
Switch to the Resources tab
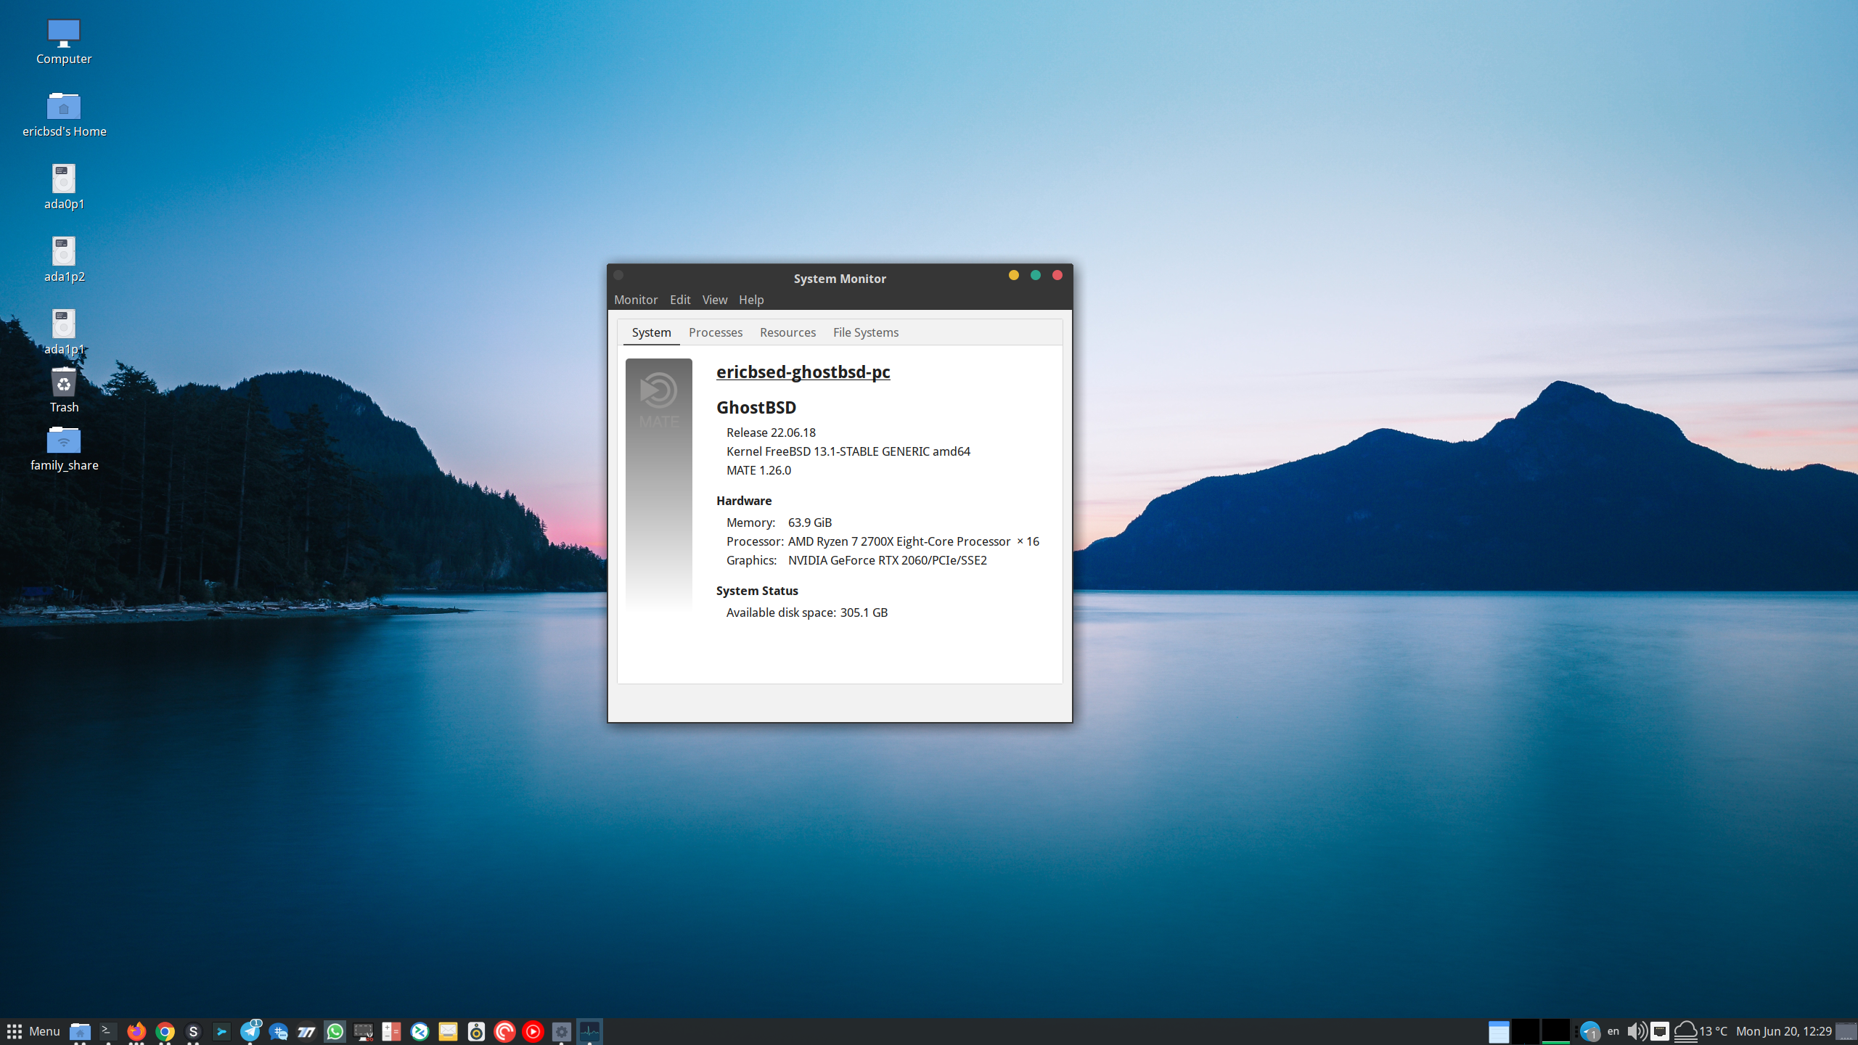[787, 332]
